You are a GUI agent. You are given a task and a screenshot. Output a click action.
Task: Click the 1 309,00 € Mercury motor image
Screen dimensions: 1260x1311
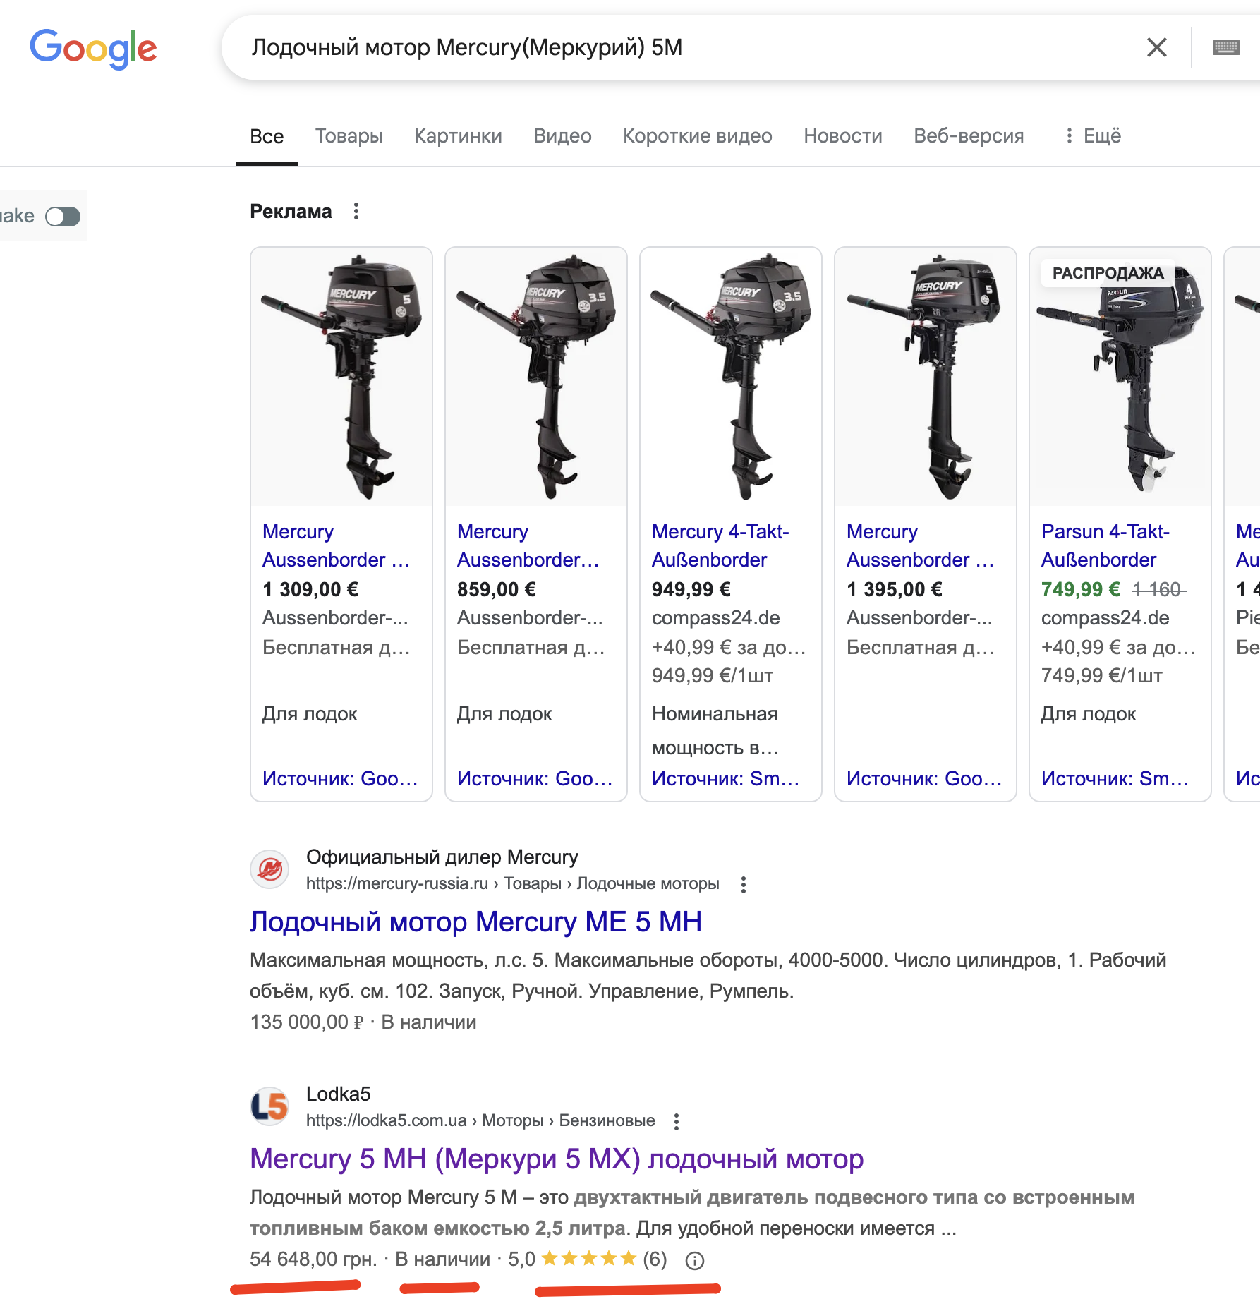point(341,377)
